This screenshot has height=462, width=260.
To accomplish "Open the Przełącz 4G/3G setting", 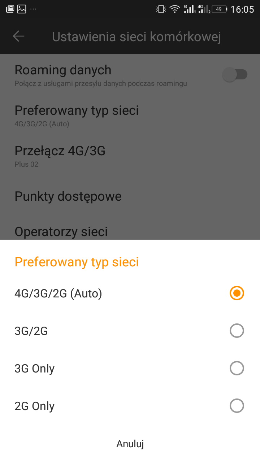I will click(x=60, y=155).
